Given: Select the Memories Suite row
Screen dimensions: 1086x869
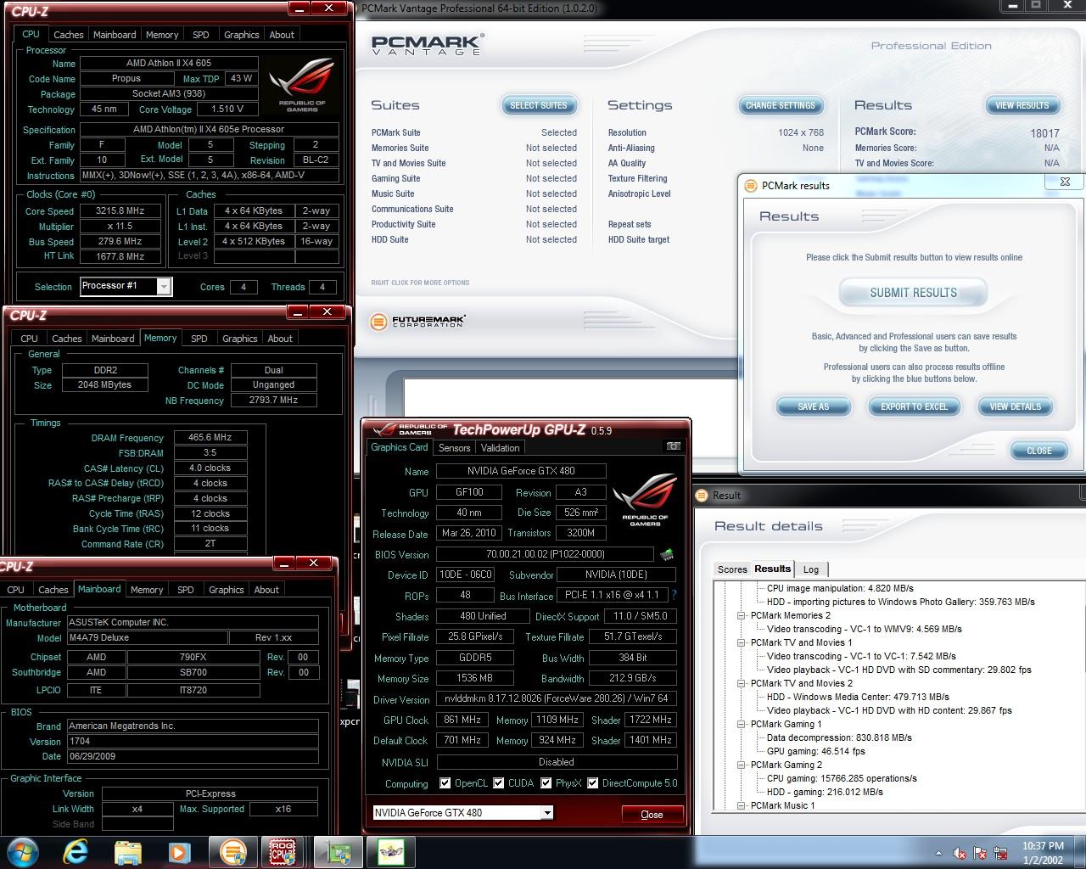Looking at the screenshot, I should click(x=473, y=148).
